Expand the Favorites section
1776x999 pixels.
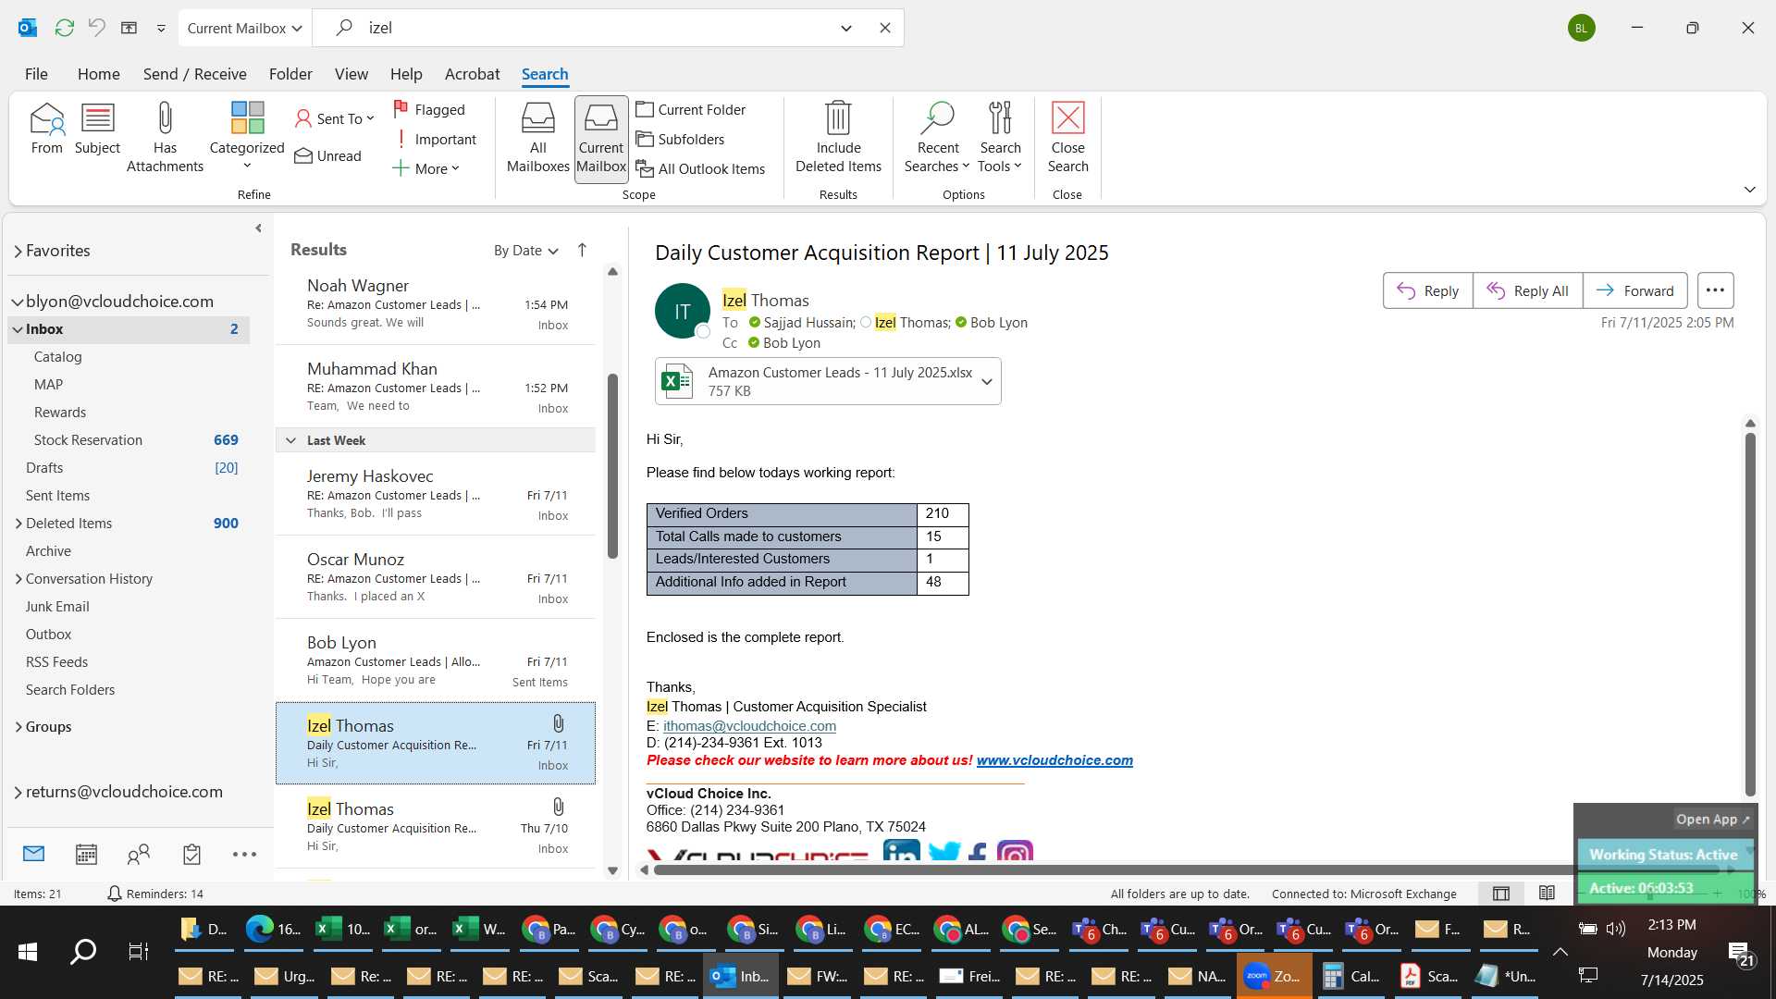click(18, 251)
